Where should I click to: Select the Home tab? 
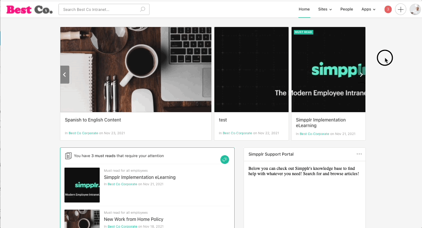coord(304,9)
